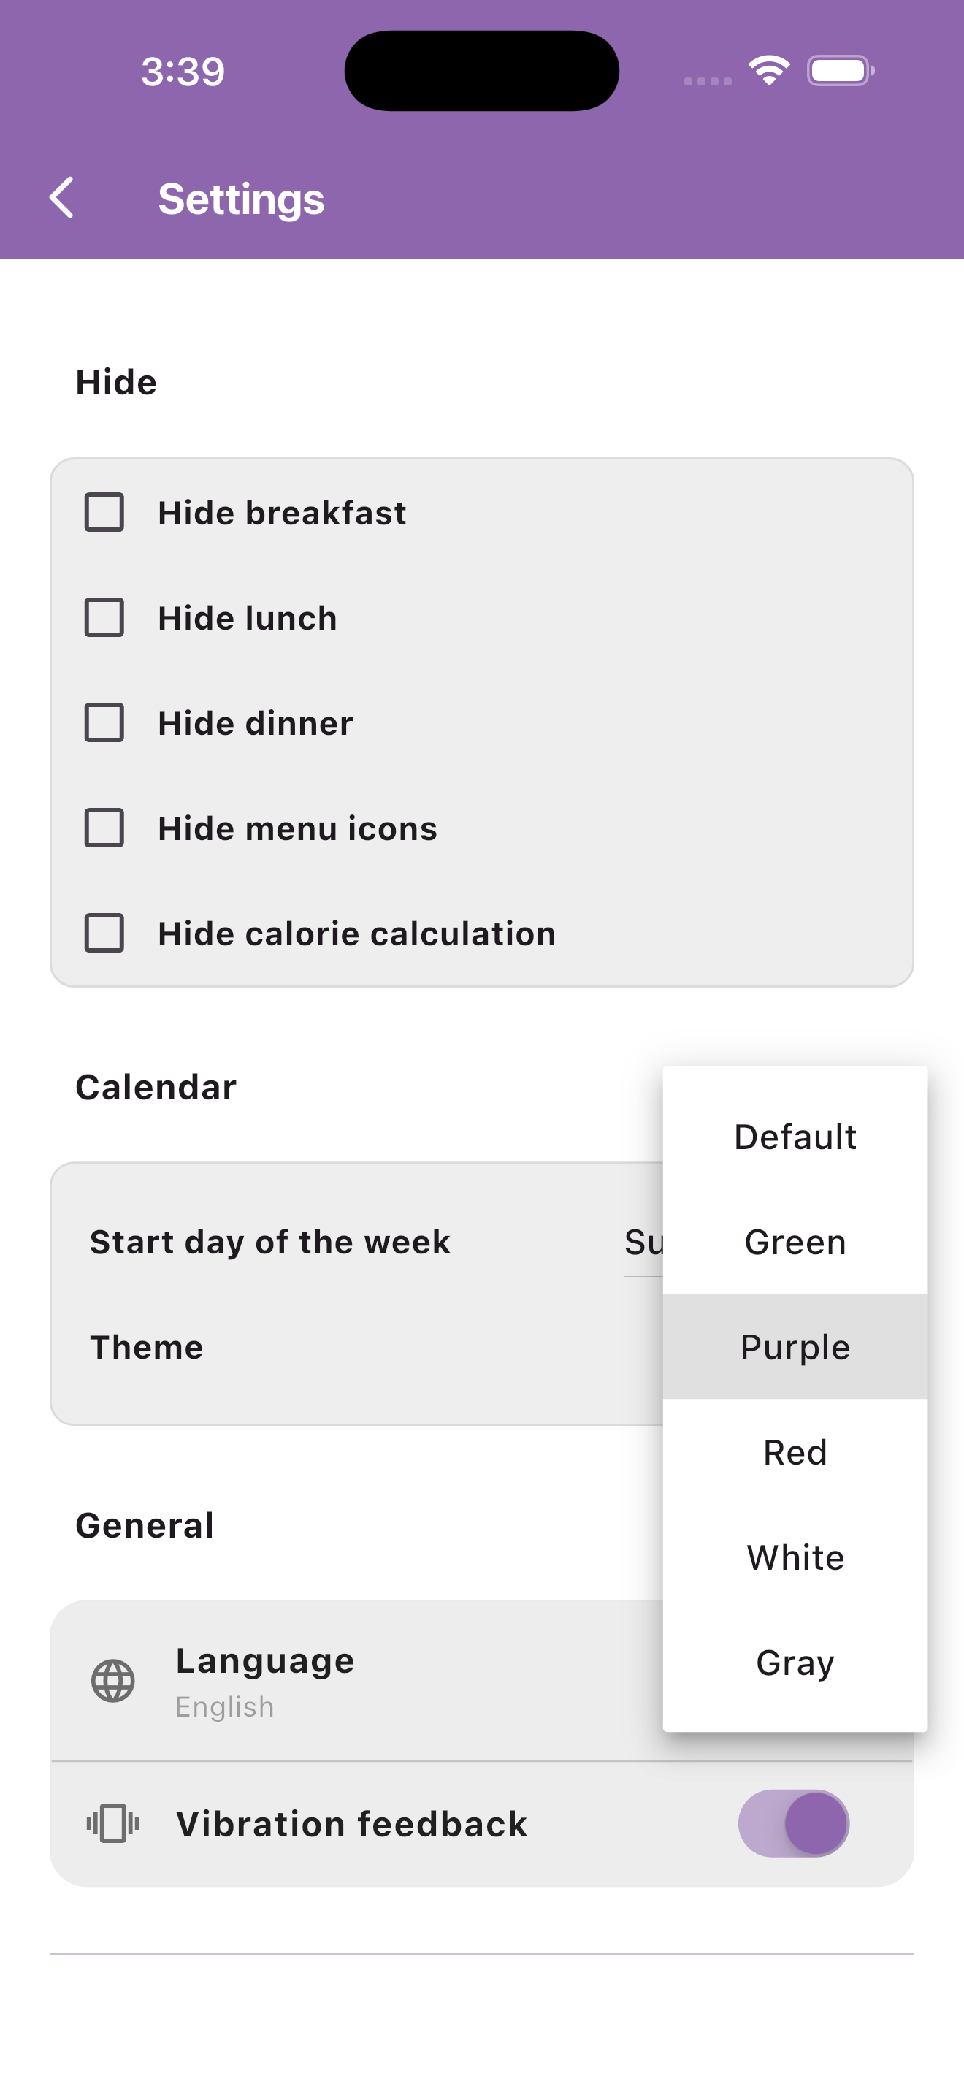
Task: Turn off Vibration feedback switch
Action: point(793,1823)
